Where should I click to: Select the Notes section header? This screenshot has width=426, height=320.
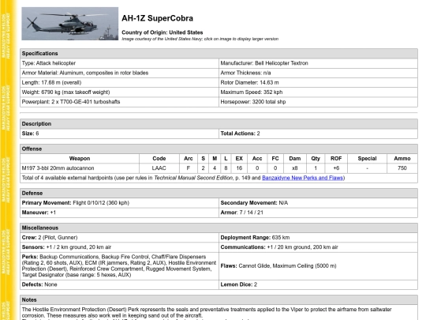tap(219, 300)
